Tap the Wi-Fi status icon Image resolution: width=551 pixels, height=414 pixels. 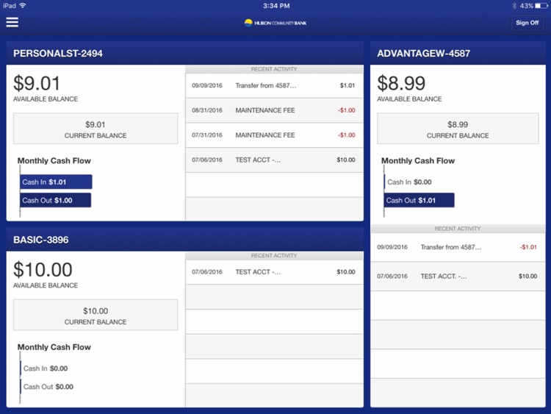click(x=24, y=6)
